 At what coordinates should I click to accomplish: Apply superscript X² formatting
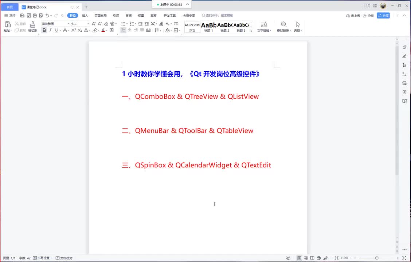click(x=73, y=30)
